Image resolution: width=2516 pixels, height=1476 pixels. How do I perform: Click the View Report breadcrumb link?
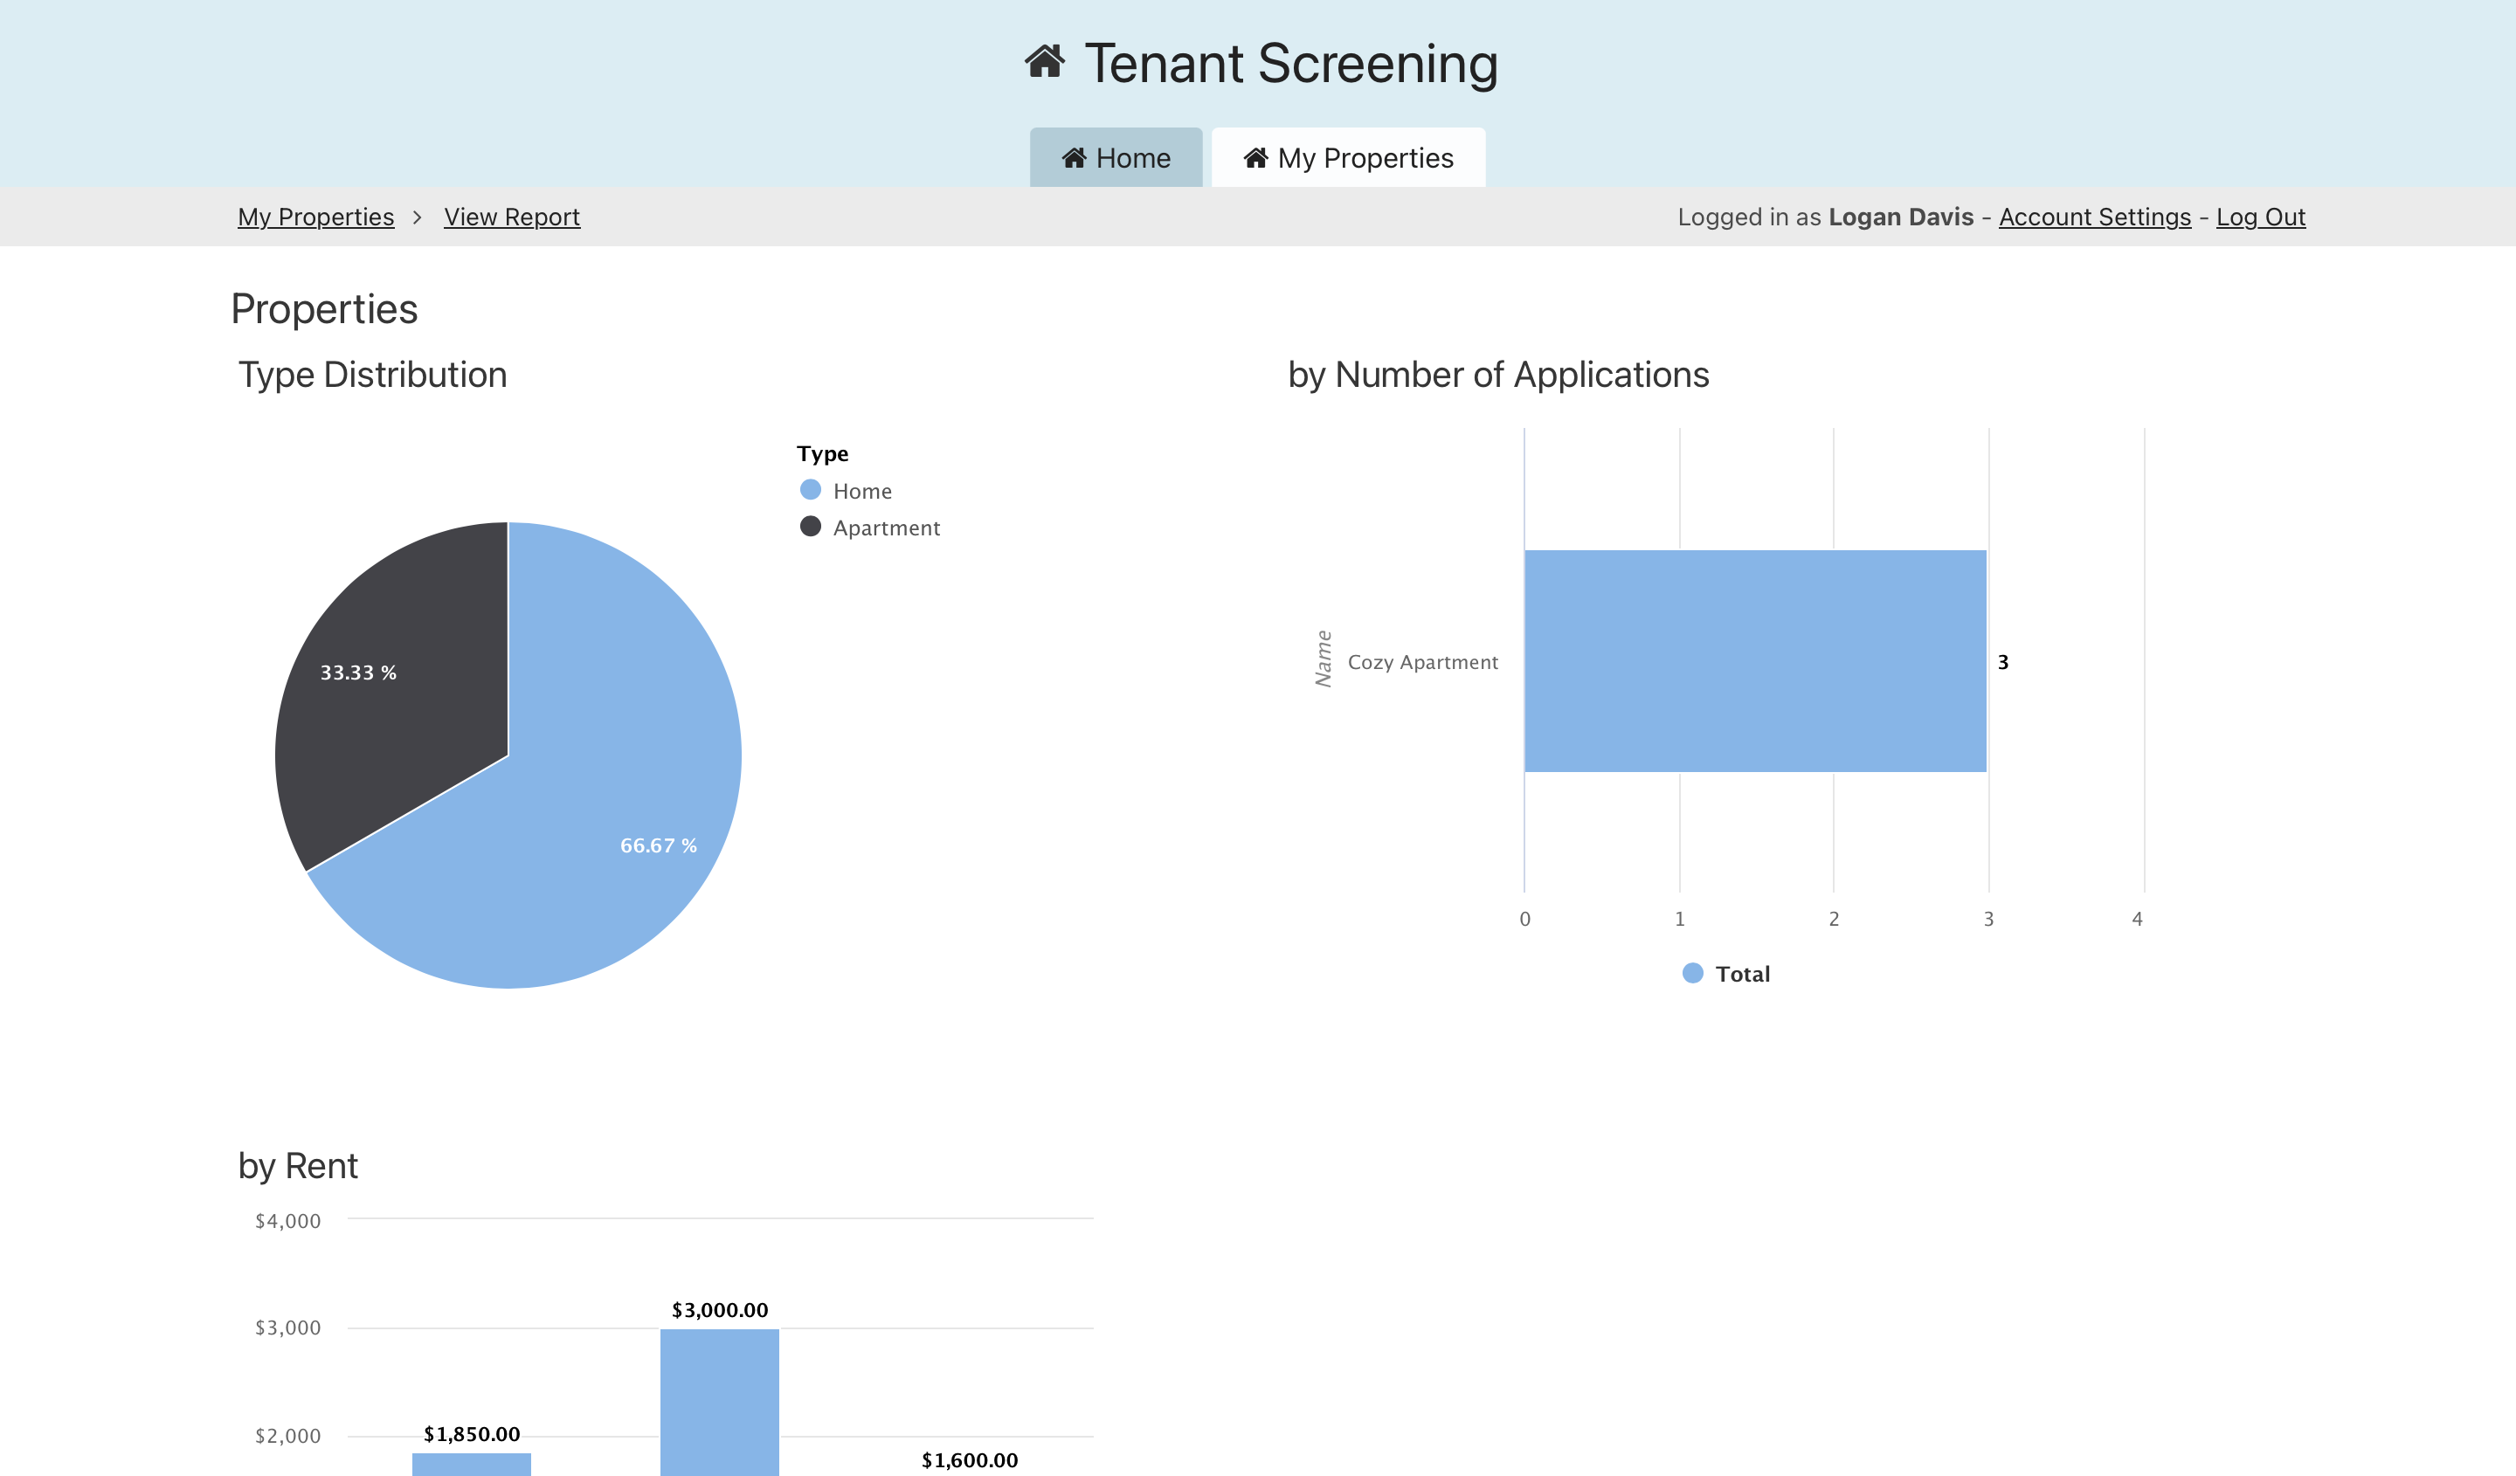tap(511, 217)
